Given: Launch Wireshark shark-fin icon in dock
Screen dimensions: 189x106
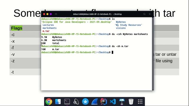Looking at the screenshot, I should [94, 102].
